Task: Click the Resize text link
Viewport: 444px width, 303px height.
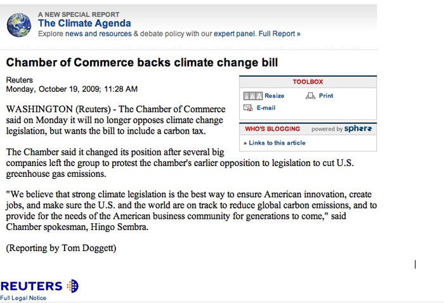Action: tap(275, 96)
